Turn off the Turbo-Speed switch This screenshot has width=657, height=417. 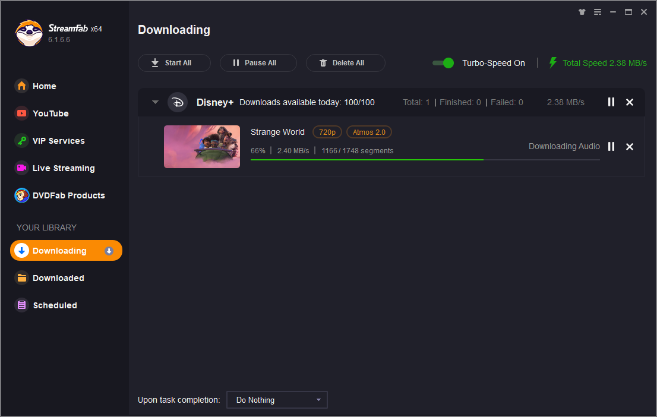pyautogui.click(x=443, y=63)
